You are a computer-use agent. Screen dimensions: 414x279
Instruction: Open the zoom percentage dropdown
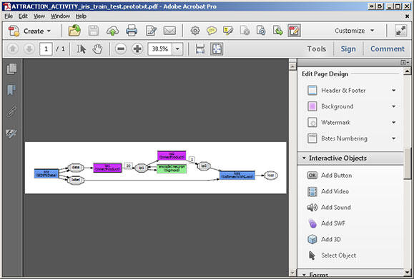178,49
